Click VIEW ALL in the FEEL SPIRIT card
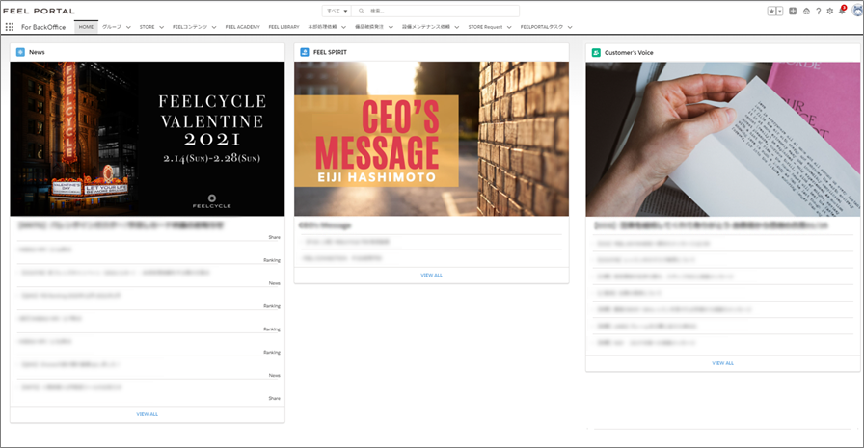Screen dimensions: 864x448 (x=431, y=276)
